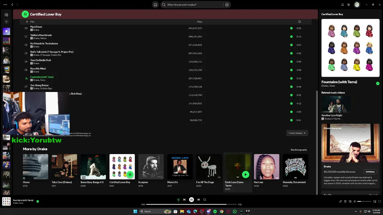This screenshot has height=215, width=383.
Task: Open Spotify icon in the taskbar
Action: (215, 211)
